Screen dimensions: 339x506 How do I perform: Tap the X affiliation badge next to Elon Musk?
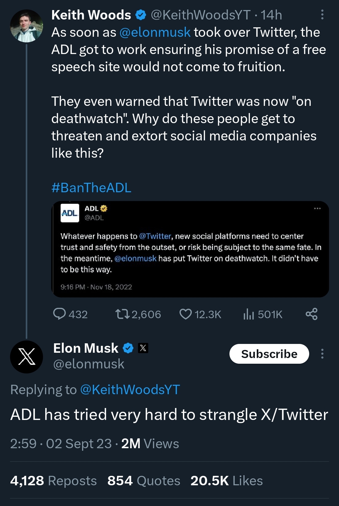coord(143,348)
